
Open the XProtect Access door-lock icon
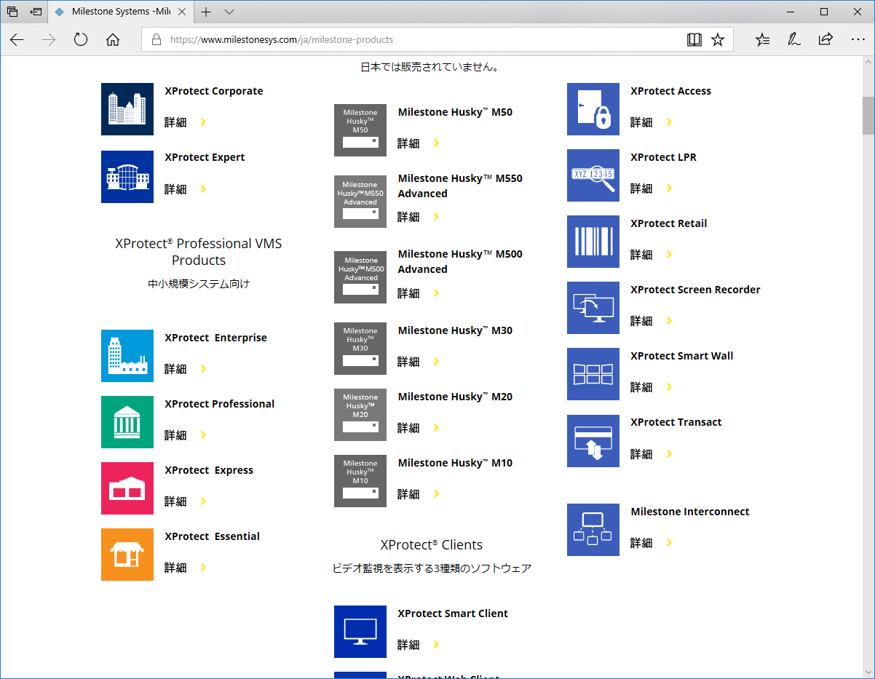pos(593,109)
